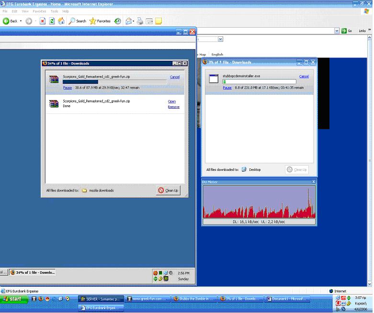Viewport: 374px width, 313px height.
Task: Click the stubbspcdemoinstaller.exe progress bar
Action: [259, 82]
